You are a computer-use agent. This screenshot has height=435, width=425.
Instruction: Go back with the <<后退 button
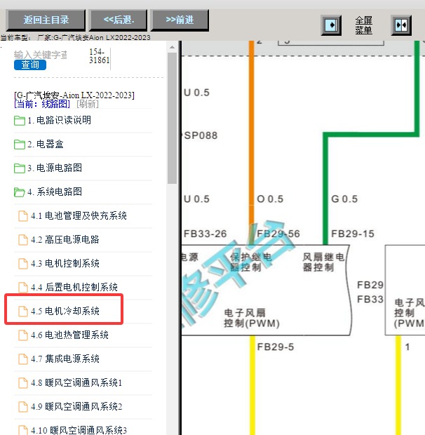point(118,20)
